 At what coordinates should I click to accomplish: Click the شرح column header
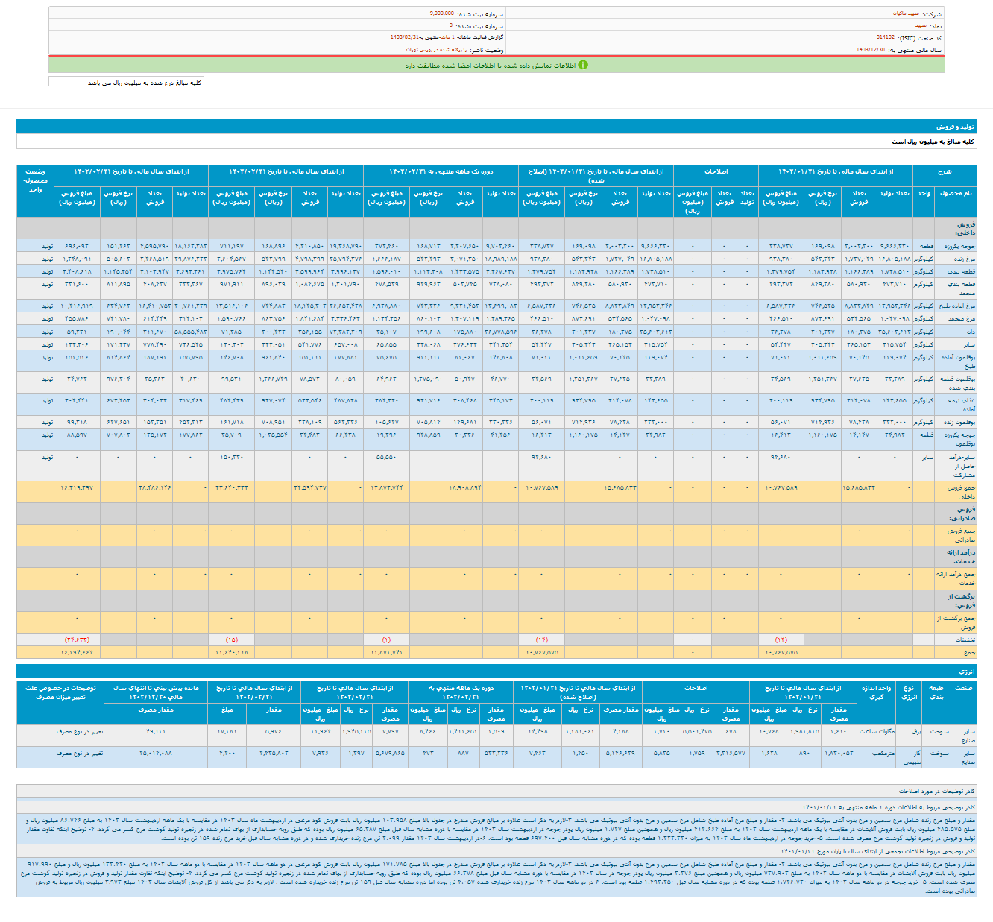tap(945, 171)
